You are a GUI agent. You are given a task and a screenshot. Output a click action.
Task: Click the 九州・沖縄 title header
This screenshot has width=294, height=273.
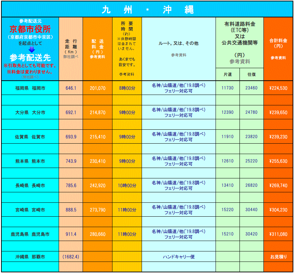point(147,10)
